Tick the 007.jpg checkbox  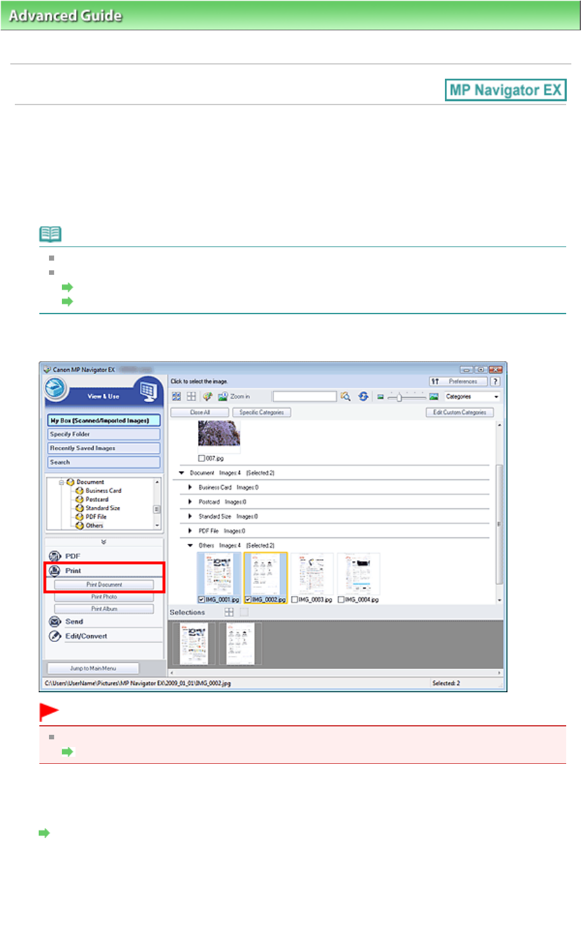click(202, 458)
